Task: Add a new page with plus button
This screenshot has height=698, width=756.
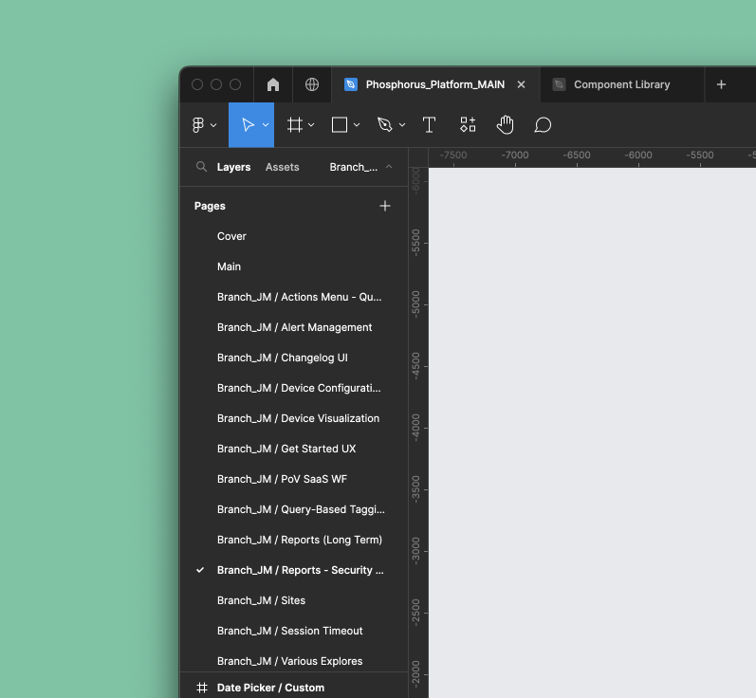Action: pos(385,206)
